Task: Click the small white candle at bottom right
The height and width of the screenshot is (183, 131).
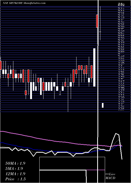Action: (x=103, y=105)
